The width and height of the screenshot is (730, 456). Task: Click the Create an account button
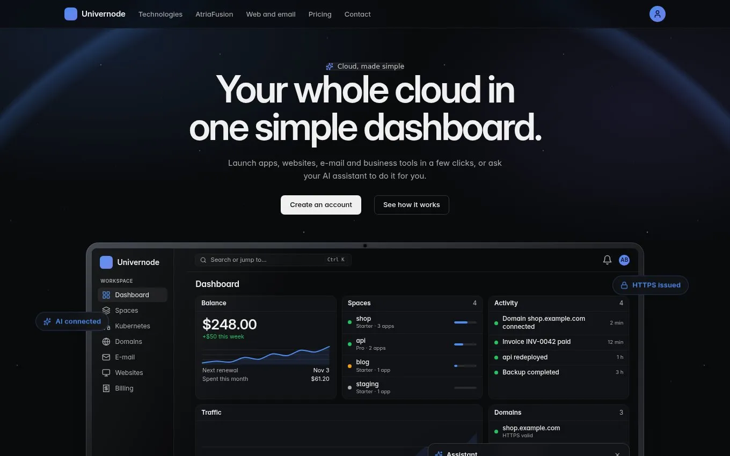click(321, 205)
